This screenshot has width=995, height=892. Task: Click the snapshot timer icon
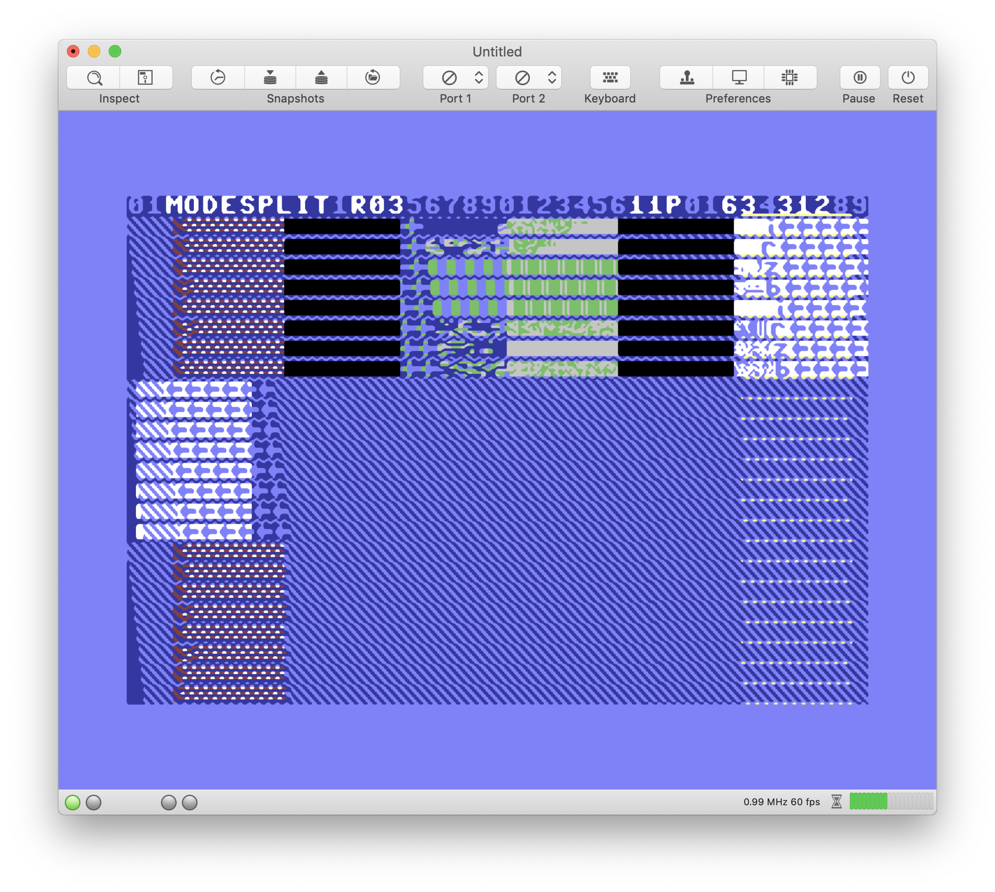(x=218, y=77)
